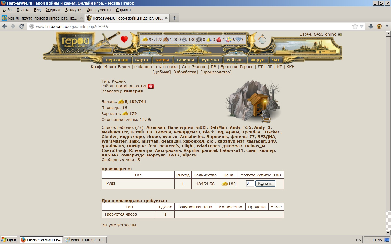The image size is (391, 244).
Task: Click the red map marker icon next to Portal Ruins-C4
Action: 151,86
